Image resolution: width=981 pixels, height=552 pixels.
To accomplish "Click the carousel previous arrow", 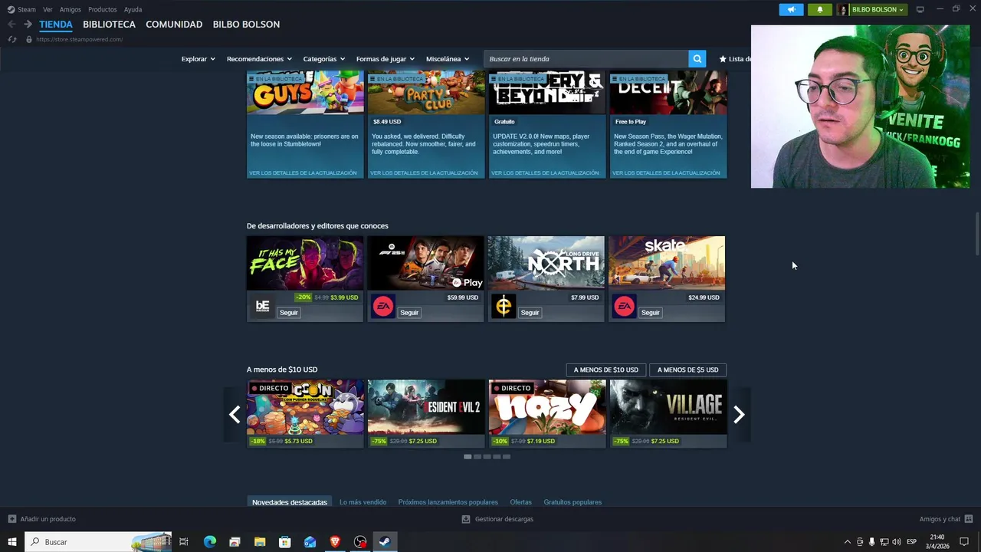I will tap(235, 415).
